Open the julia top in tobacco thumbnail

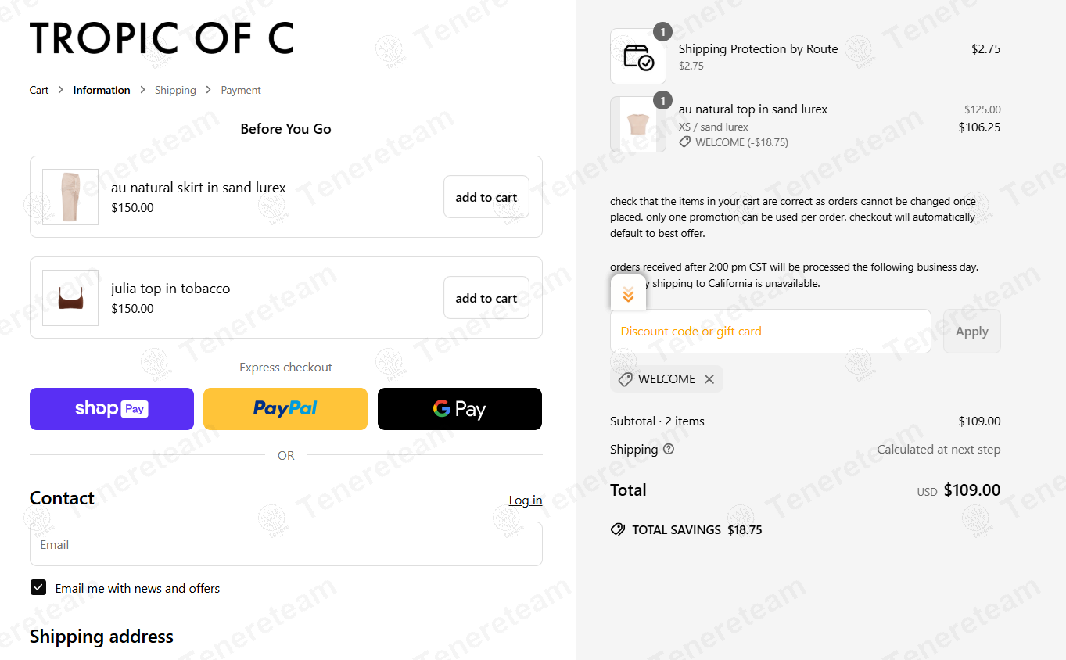point(70,298)
